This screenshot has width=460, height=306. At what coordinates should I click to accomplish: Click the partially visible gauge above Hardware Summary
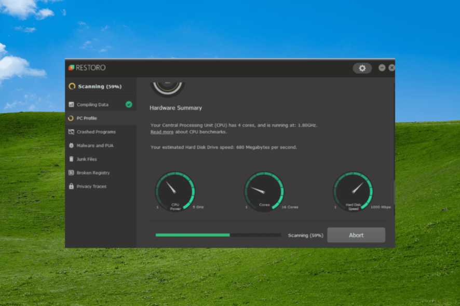pyautogui.click(x=168, y=89)
